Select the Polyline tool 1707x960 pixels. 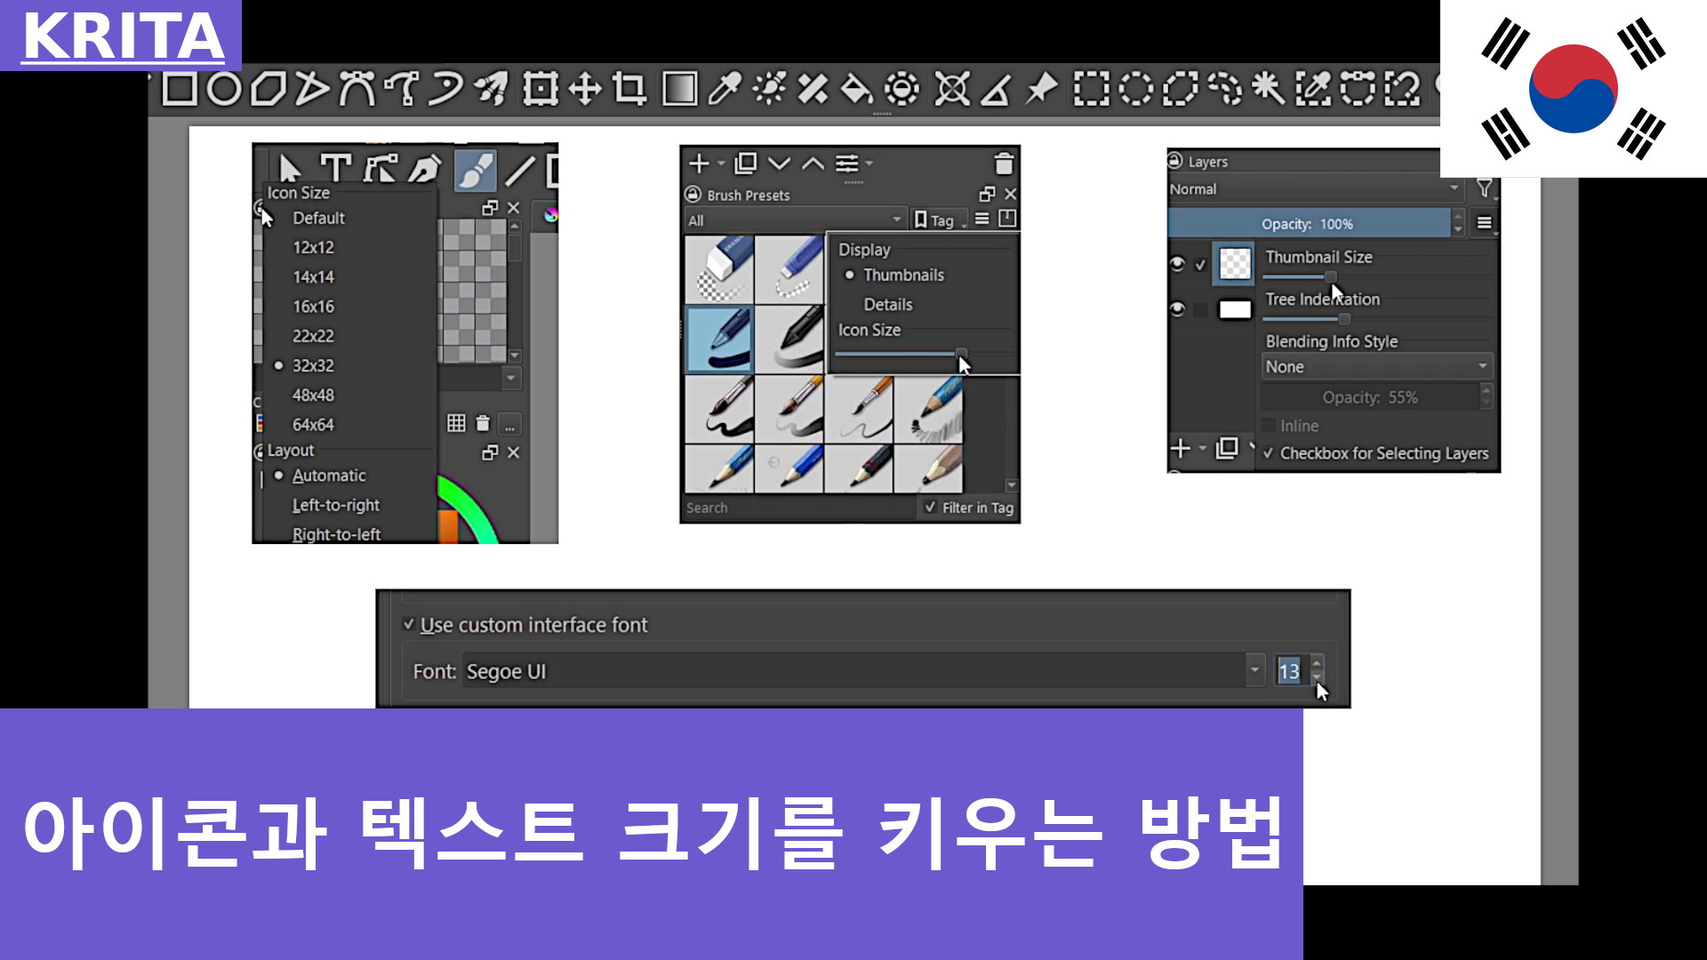click(x=311, y=89)
